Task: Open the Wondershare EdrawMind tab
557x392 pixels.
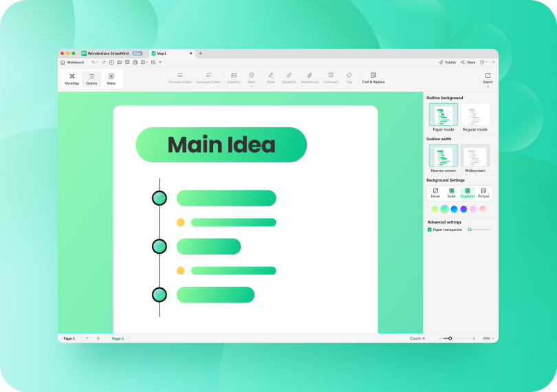Action: pos(108,54)
